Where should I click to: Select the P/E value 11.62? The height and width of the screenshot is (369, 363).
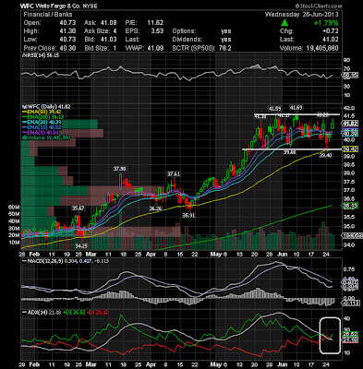pyautogui.click(x=155, y=23)
